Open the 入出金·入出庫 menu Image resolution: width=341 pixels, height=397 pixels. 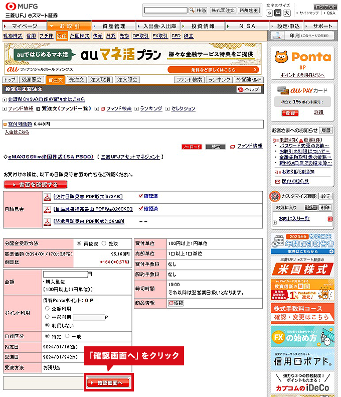point(158,26)
